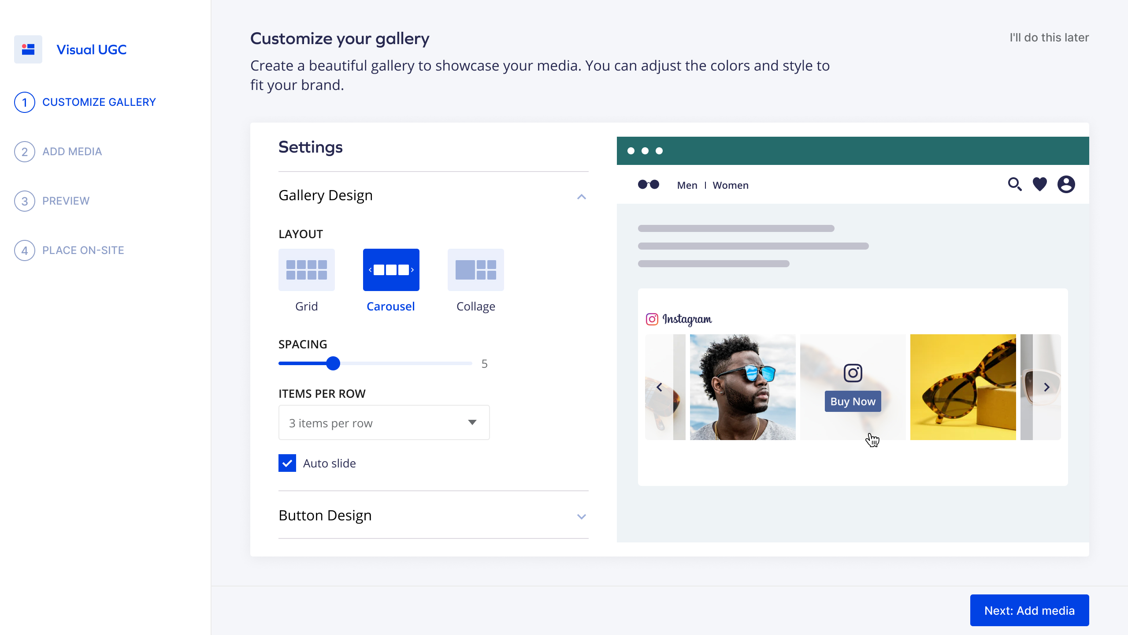Open the items per row dropdown
The width and height of the screenshot is (1128, 635).
click(384, 422)
